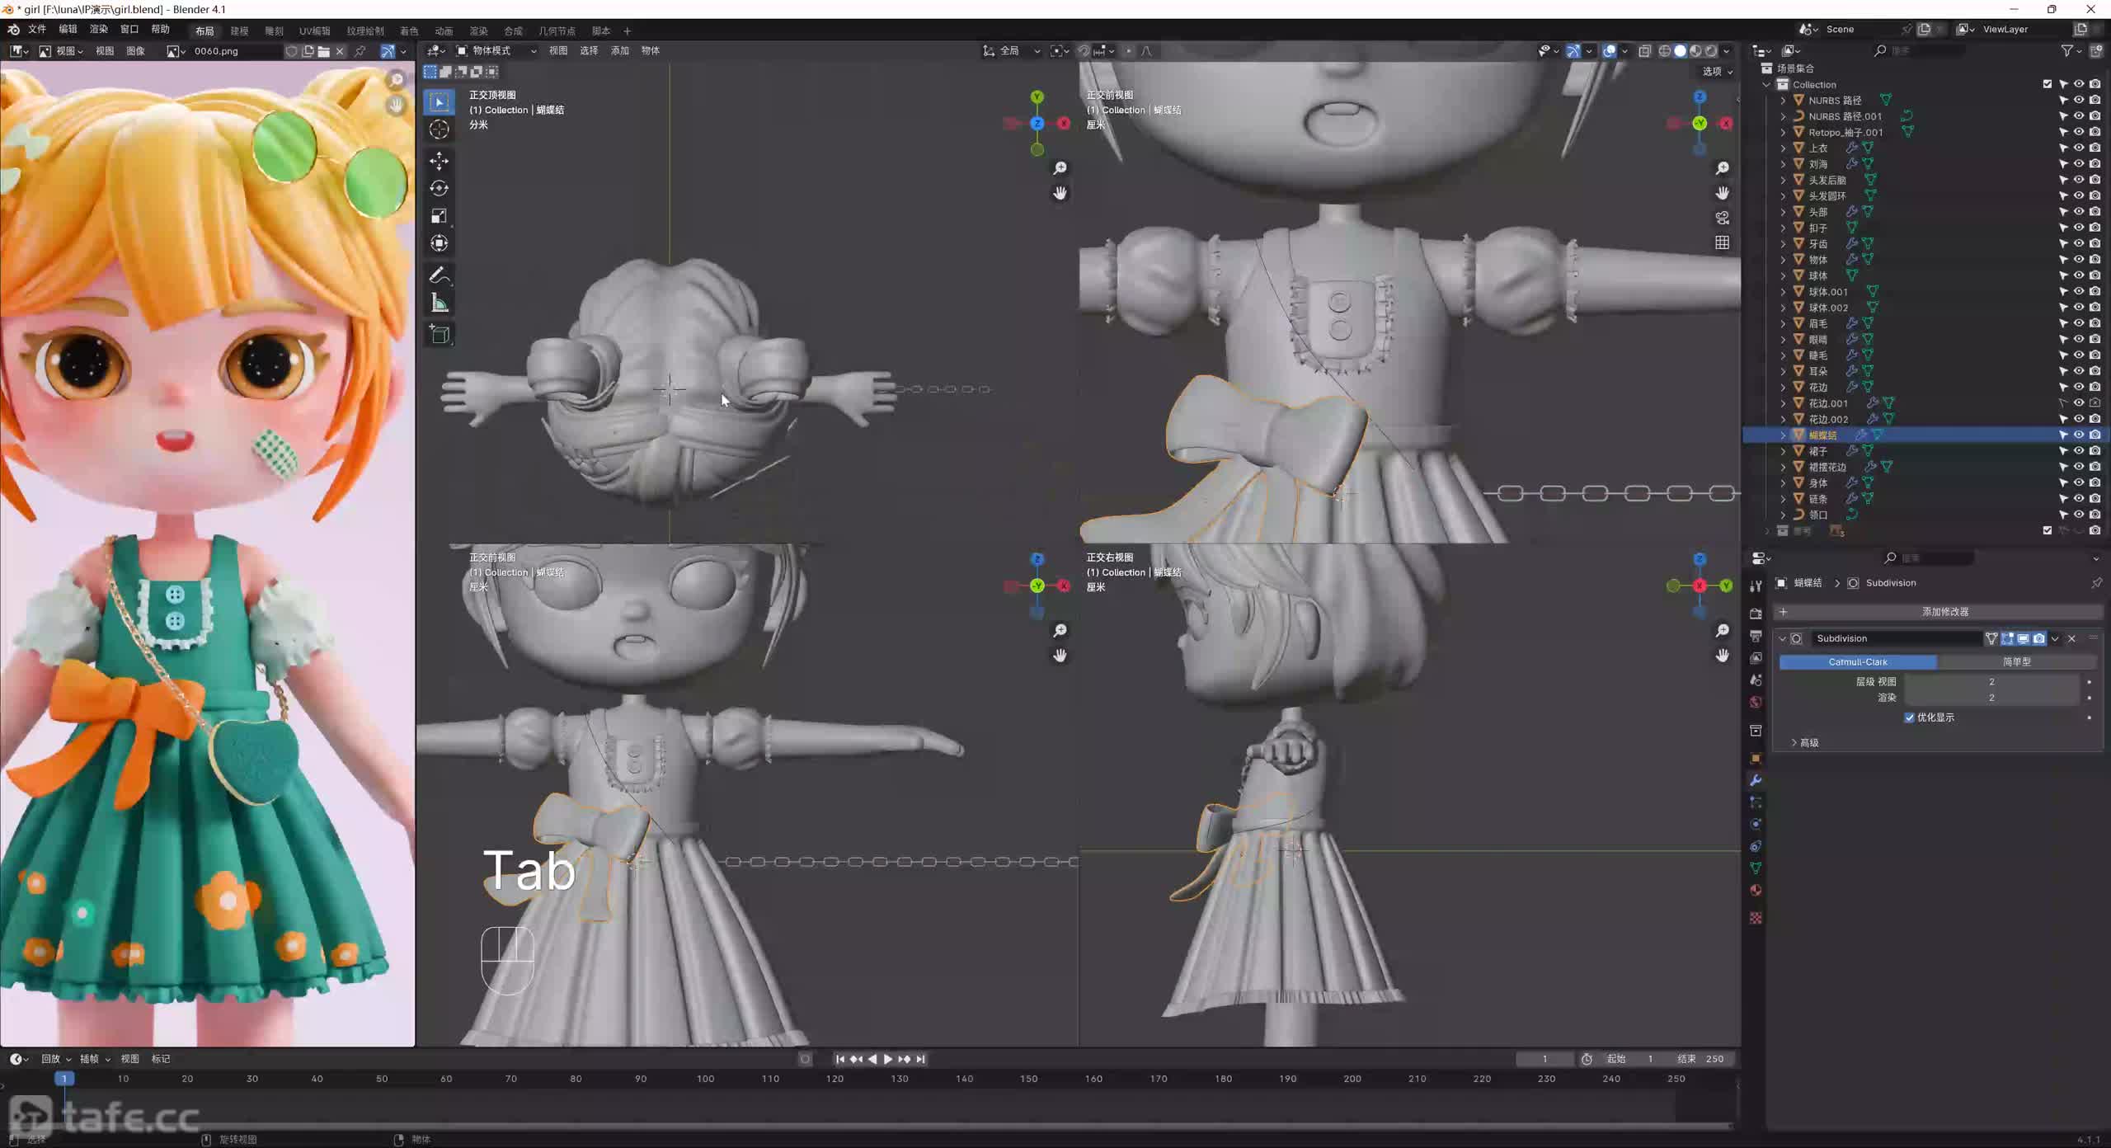Hide the 裙子 object in viewport

click(x=2079, y=451)
